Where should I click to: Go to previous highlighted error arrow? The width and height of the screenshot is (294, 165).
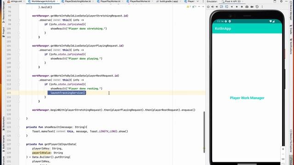(199, 7)
